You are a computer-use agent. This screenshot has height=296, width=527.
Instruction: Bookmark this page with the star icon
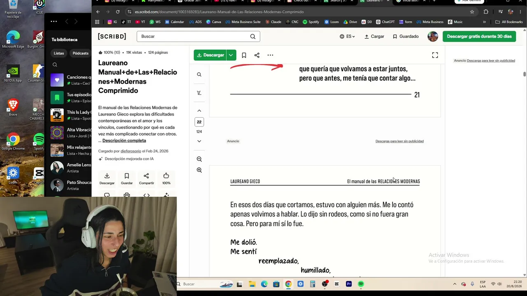click(x=472, y=12)
